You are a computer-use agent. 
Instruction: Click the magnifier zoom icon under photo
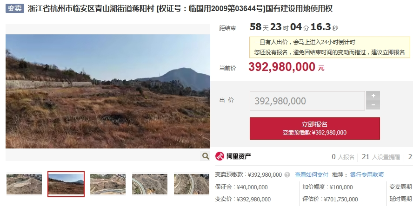click(206, 156)
